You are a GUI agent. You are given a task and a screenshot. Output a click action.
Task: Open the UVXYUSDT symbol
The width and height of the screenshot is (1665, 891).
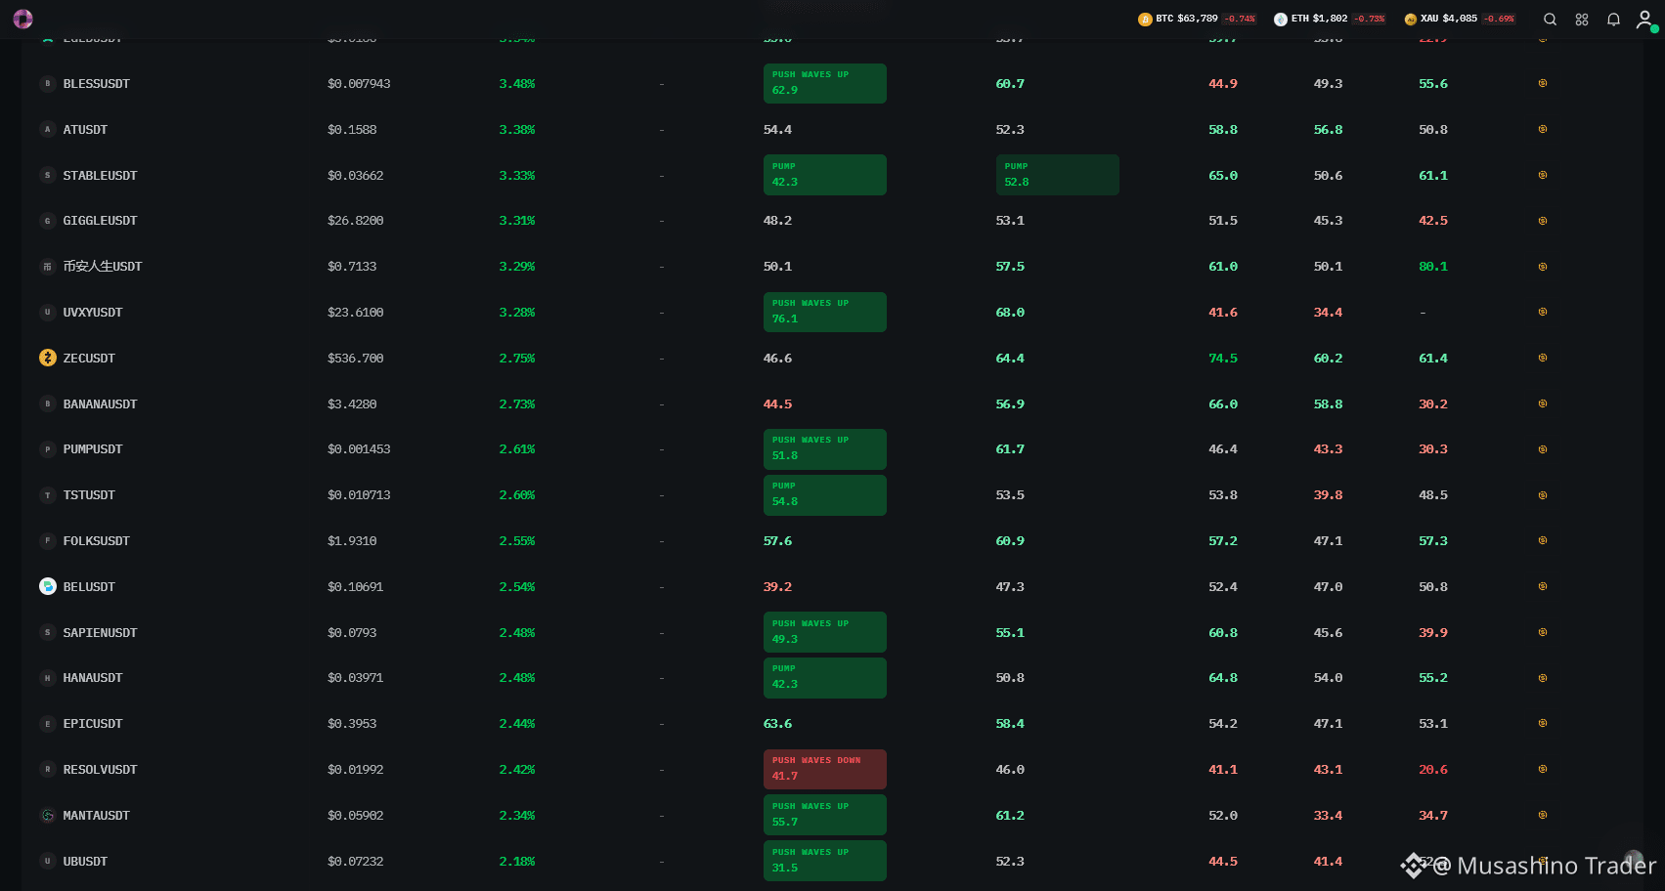click(93, 313)
